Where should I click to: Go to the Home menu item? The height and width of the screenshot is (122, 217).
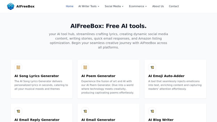[69, 6]
